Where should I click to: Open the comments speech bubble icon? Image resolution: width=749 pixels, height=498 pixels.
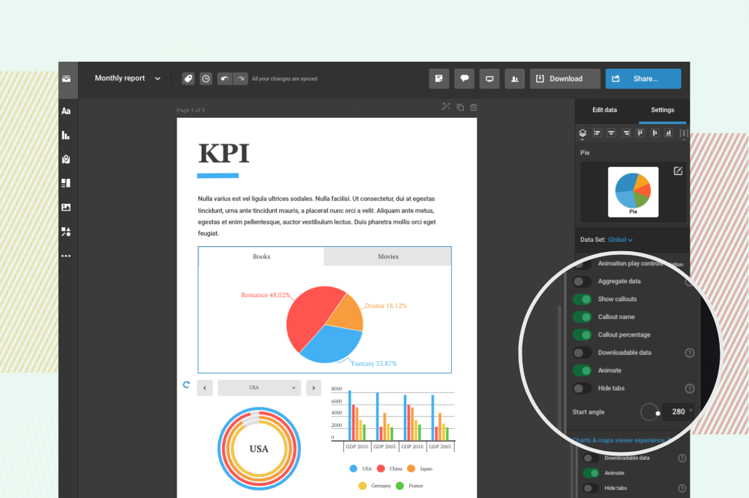[464, 79]
